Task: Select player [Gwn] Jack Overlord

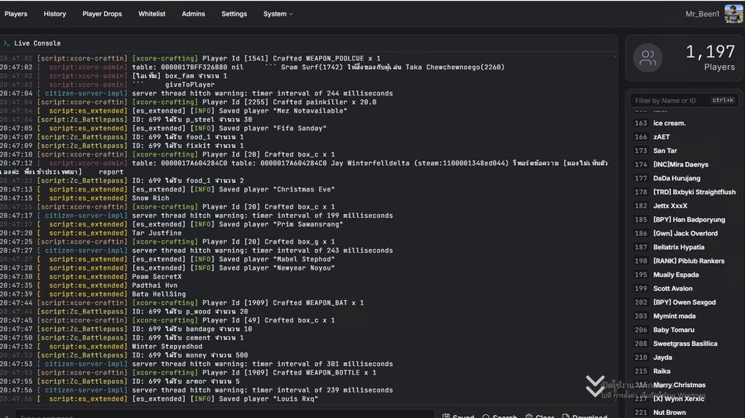Action: click(684, 233)
